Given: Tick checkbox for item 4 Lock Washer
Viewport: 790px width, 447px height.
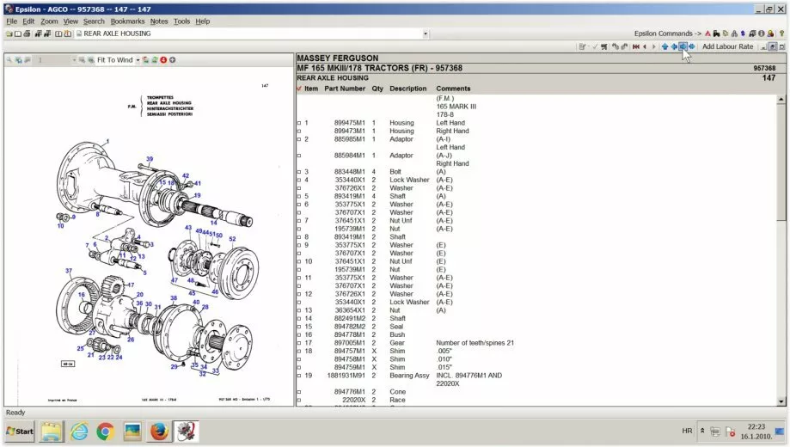Looking at the screenshot, I should tap(299, 180).
